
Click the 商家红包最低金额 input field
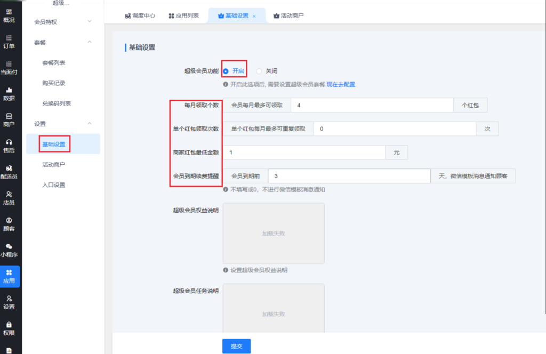304,152
